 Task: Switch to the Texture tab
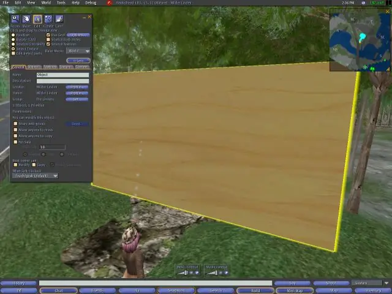click(x=66, y=67)
